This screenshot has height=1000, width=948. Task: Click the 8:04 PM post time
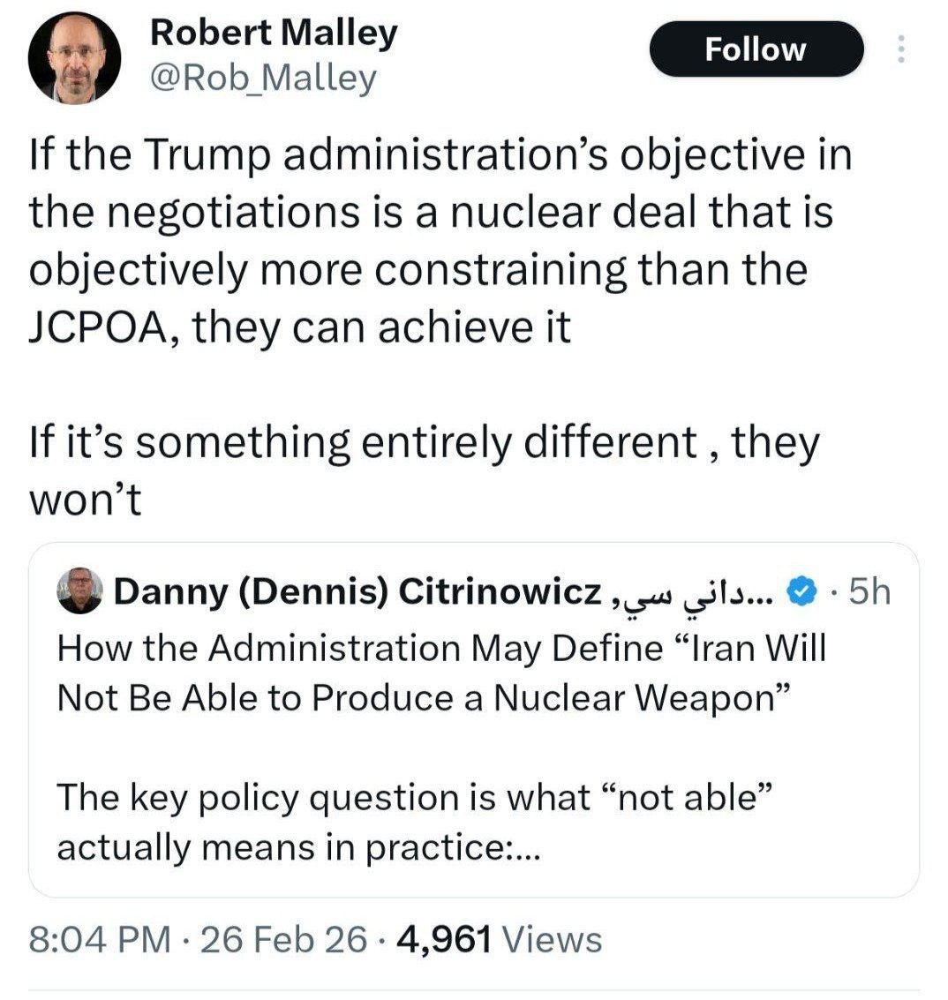pyautogui.click(x=99, y=940)
